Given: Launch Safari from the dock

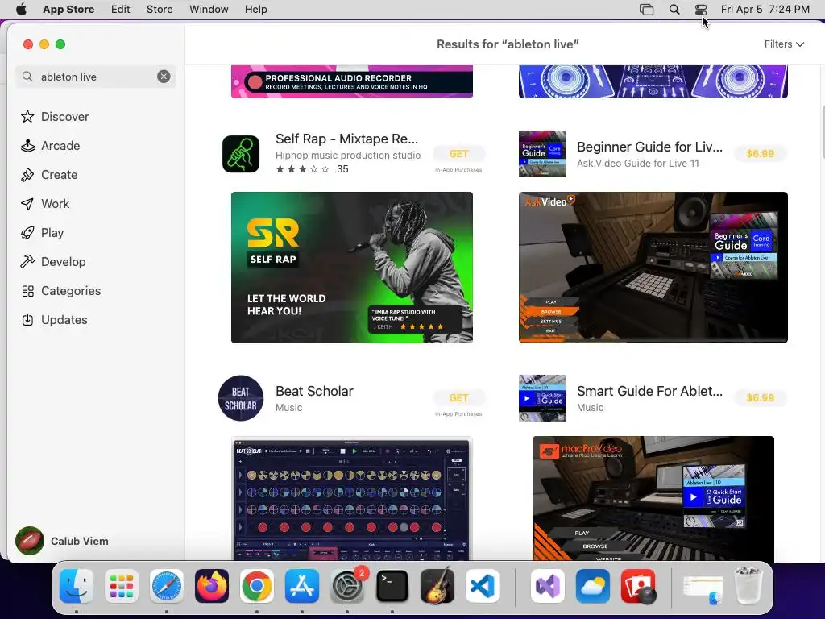Looking at the screenshot, I should coord(167,587).
